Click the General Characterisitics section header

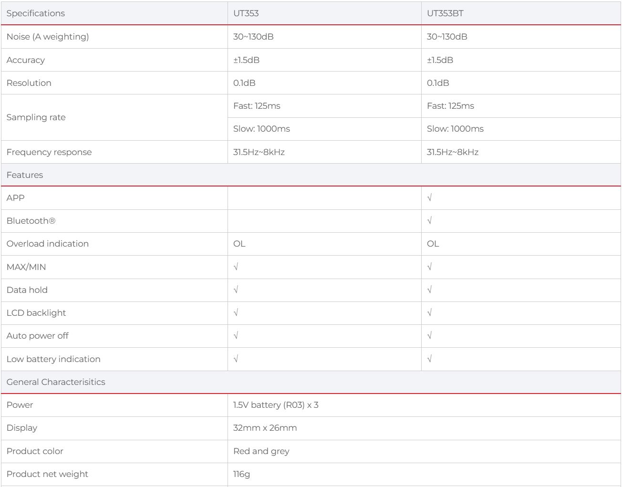(x=56, y=382)
